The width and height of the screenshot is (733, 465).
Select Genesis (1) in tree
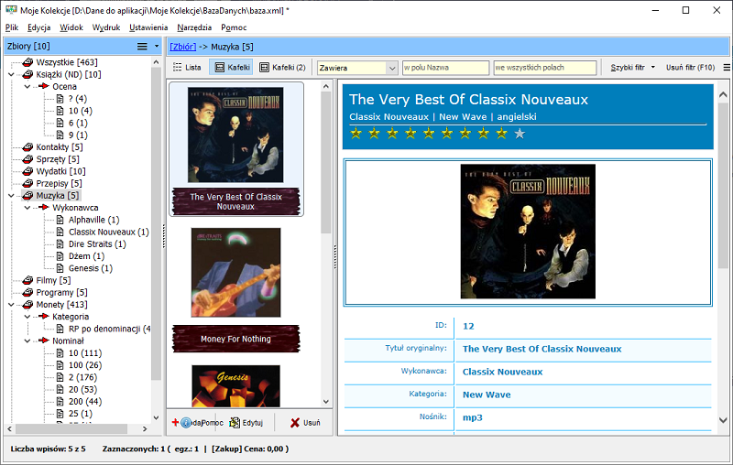tap(91, 268)
